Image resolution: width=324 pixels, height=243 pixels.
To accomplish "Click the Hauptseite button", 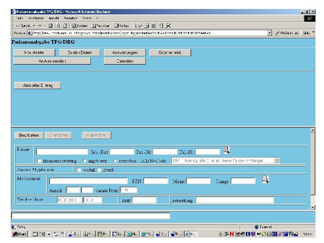I will point(34,53).
